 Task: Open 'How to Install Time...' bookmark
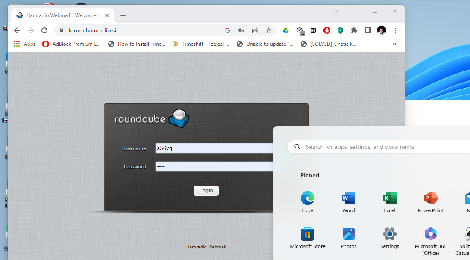pyautogui.click(x=137, y=44)
